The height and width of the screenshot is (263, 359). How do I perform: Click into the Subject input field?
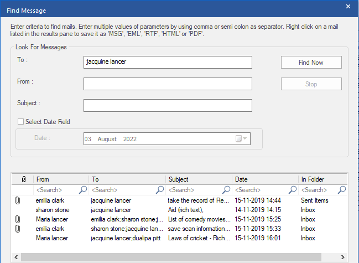tap(168, 105)
